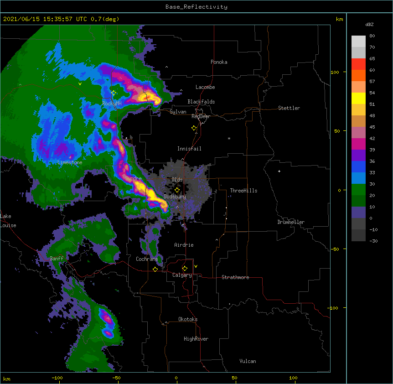
Task: Select the yellow diamond marker near Cochrane
Action: click(x=155, y=269)
